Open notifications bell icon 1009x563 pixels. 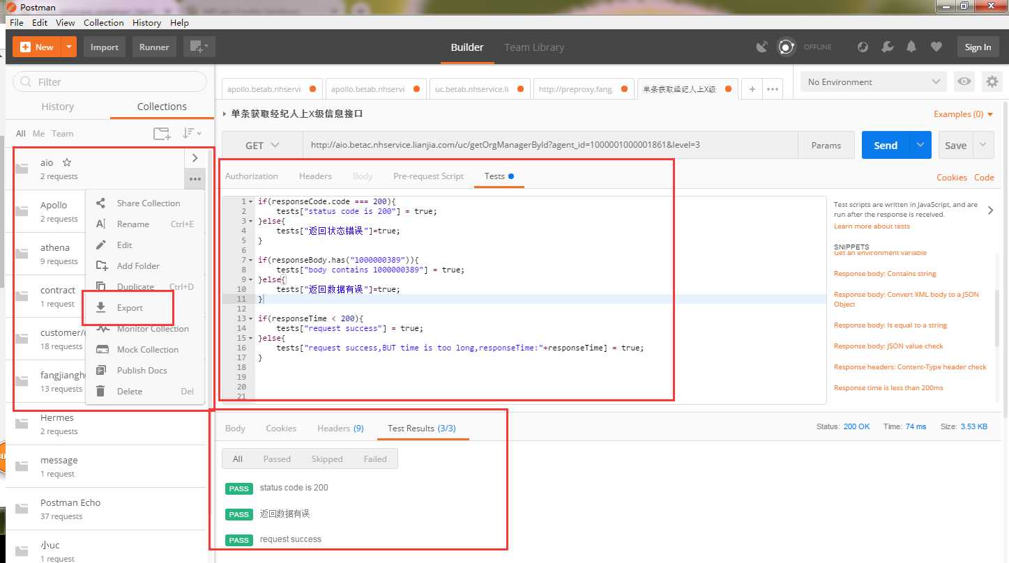(x=911, y=47)
